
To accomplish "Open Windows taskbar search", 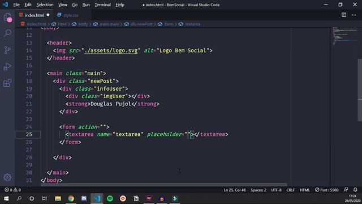I will (x=19, y=198).
